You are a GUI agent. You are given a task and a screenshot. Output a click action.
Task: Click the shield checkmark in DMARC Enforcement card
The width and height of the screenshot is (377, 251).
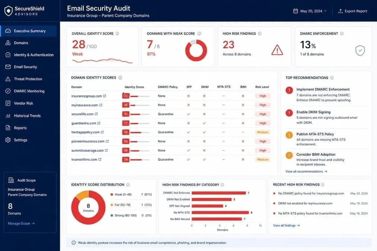click(360, 51)
